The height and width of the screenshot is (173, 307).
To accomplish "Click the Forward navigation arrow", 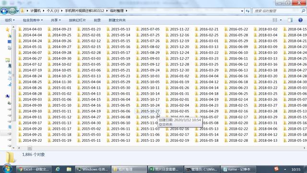I will (x=12, y=11).
